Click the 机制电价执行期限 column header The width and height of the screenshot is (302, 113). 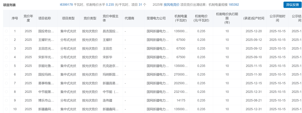[x=227, y=18]
